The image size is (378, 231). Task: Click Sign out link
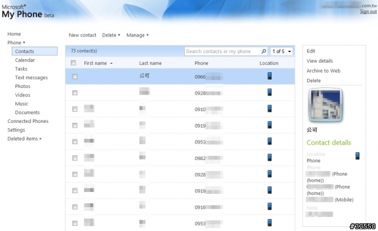(x=369, y=11)
